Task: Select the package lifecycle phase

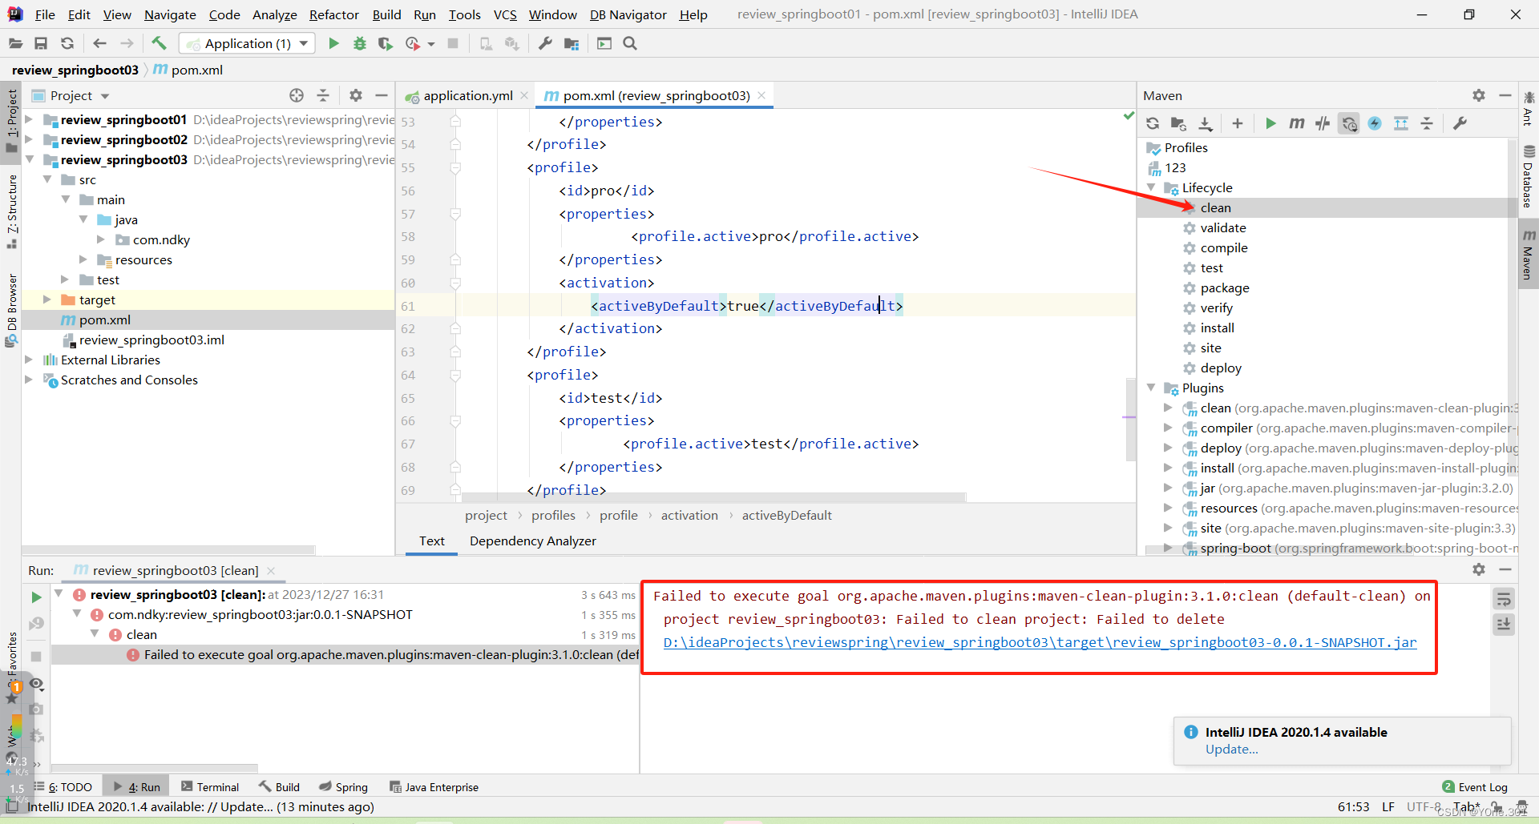Action: [x=1225, y=287]
